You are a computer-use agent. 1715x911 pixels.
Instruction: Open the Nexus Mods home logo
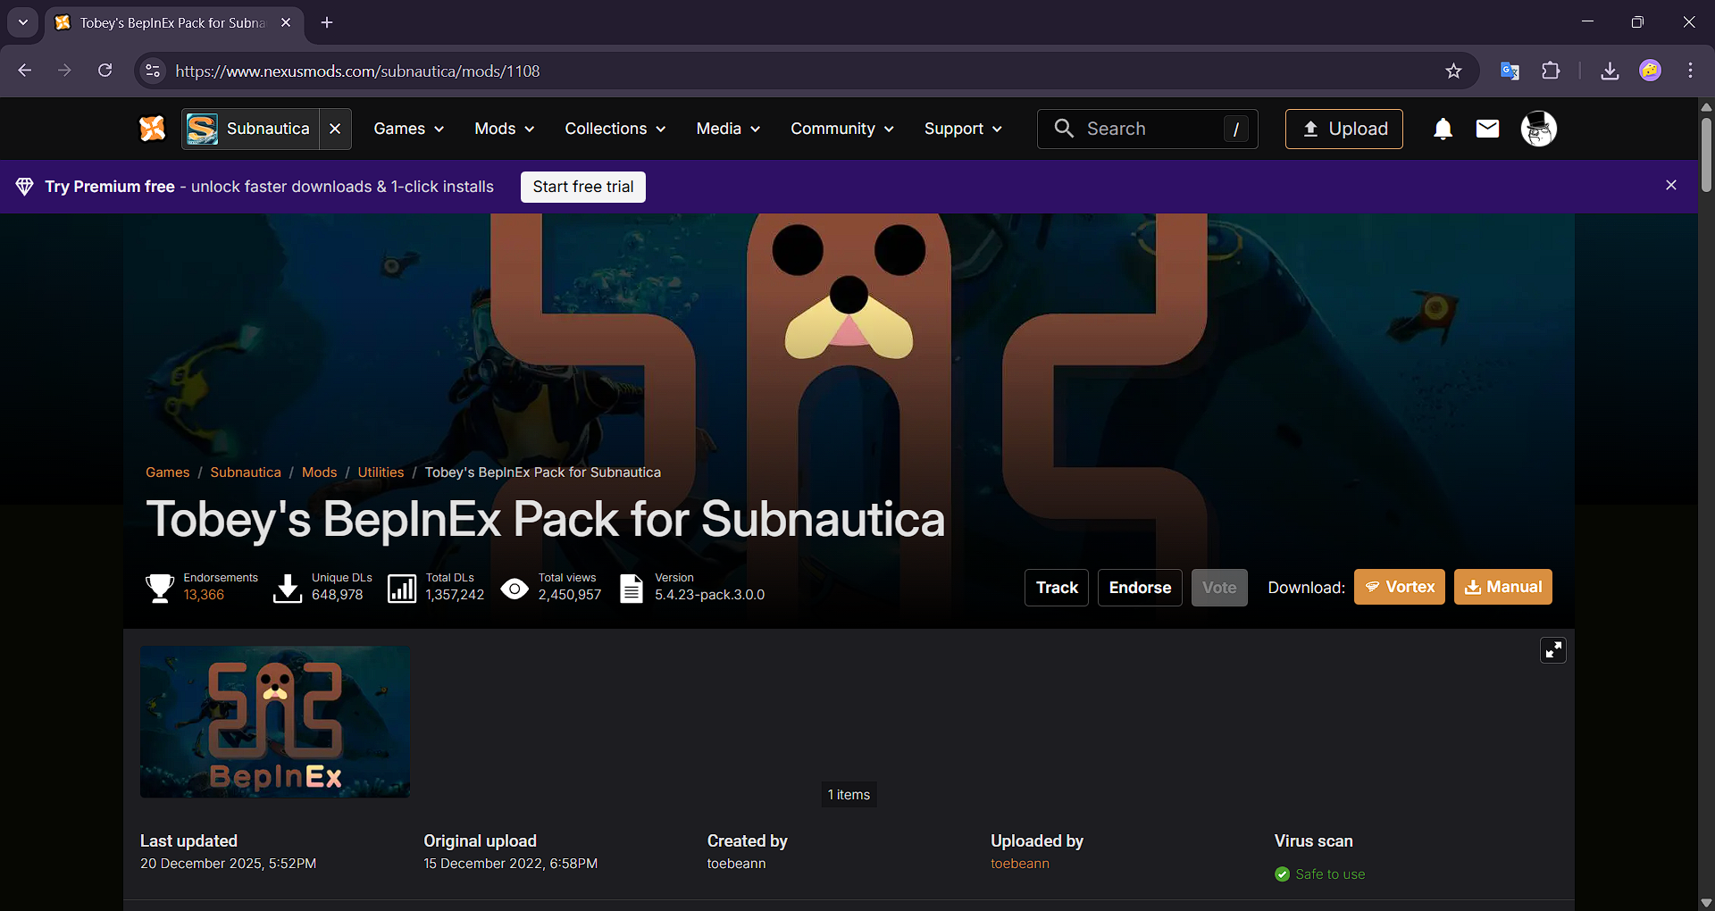coord(153,129)
